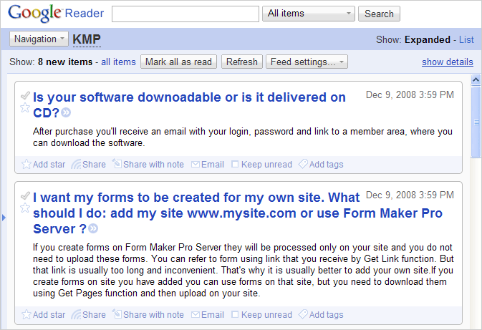This screenshot has height=330, width=482.
Task: Click the star icon beside the first article title
Action: pyautogui.click(x=25, y=108)
